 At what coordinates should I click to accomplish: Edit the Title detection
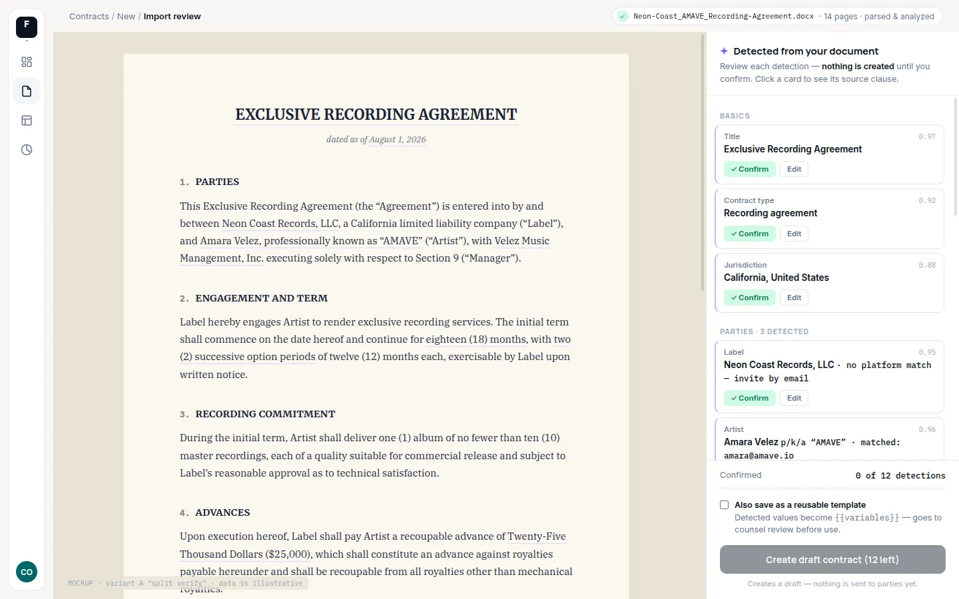coord(794,169)
